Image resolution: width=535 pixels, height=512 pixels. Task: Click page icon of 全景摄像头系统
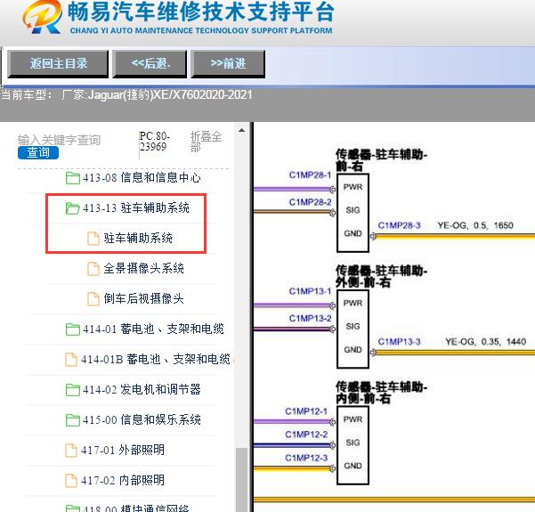pos(93,269)
